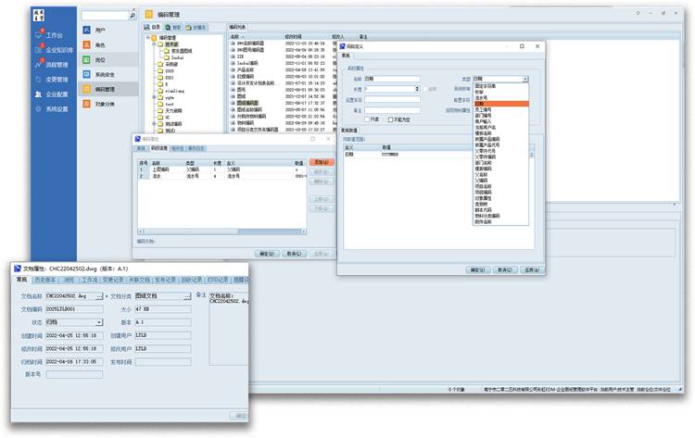Enable the 只读 checkbox
Image resolution: width=695 pixels, height=438 pixels.
[x=368, y=119]
